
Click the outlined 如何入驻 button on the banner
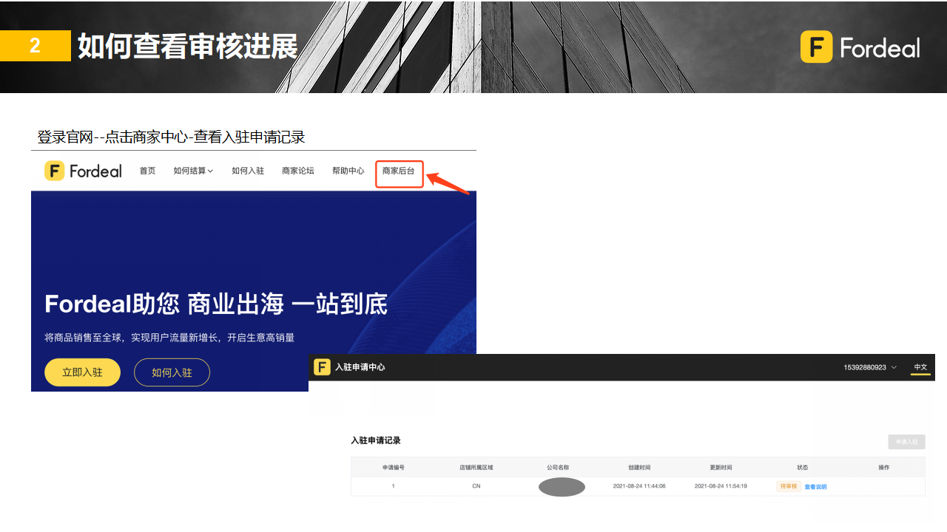[x=172, y=372]
